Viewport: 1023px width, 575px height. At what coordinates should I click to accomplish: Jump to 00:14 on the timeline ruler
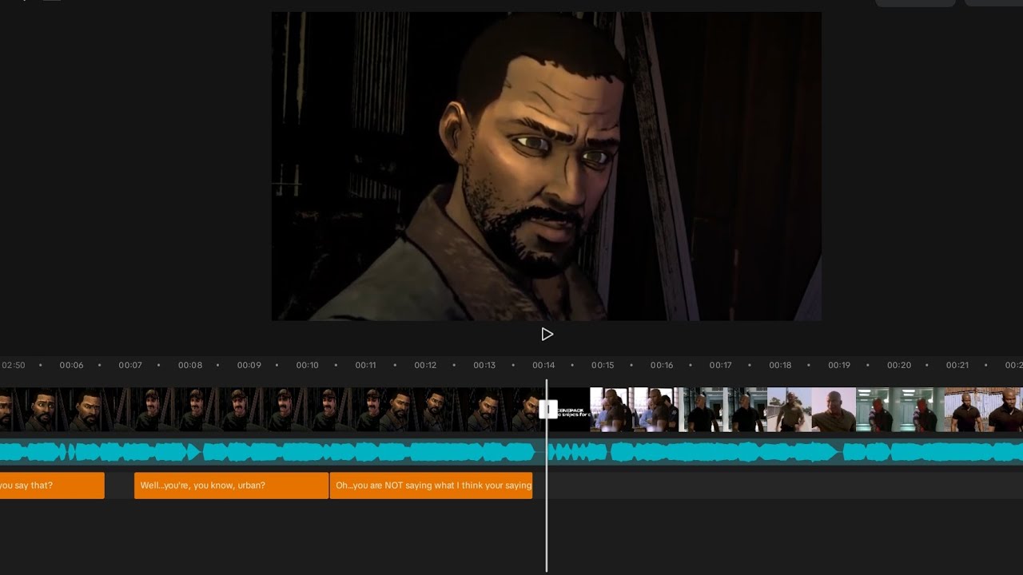(543, 365)
